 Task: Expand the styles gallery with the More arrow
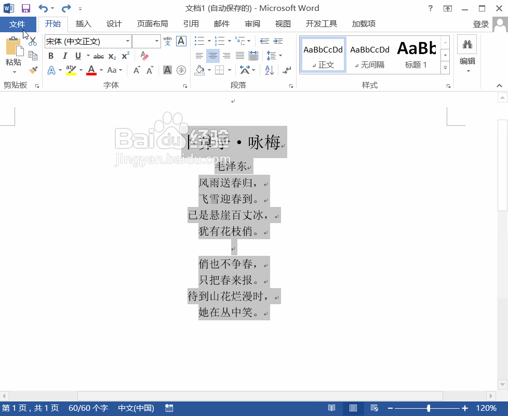pyautogui.click(x=445, y=67)
